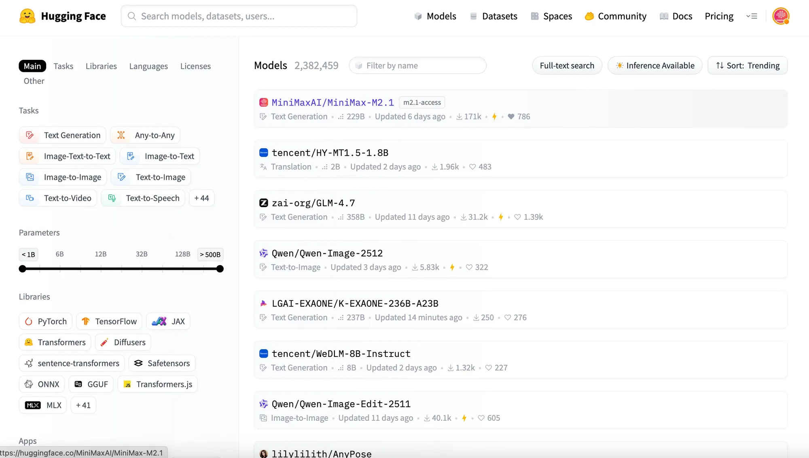Toggle the Image-to-Text task filter
Viewport: 809px width, 458px height.
(160, 156)
